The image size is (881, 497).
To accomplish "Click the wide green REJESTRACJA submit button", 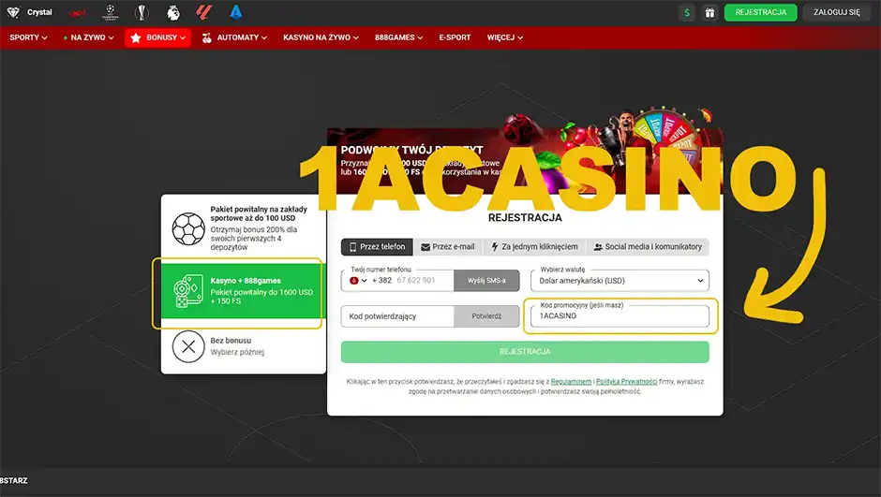I will (525, 352).
